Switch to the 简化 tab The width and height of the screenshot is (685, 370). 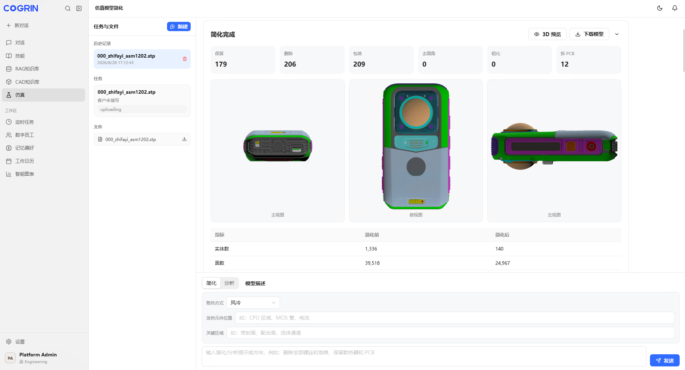211,283
